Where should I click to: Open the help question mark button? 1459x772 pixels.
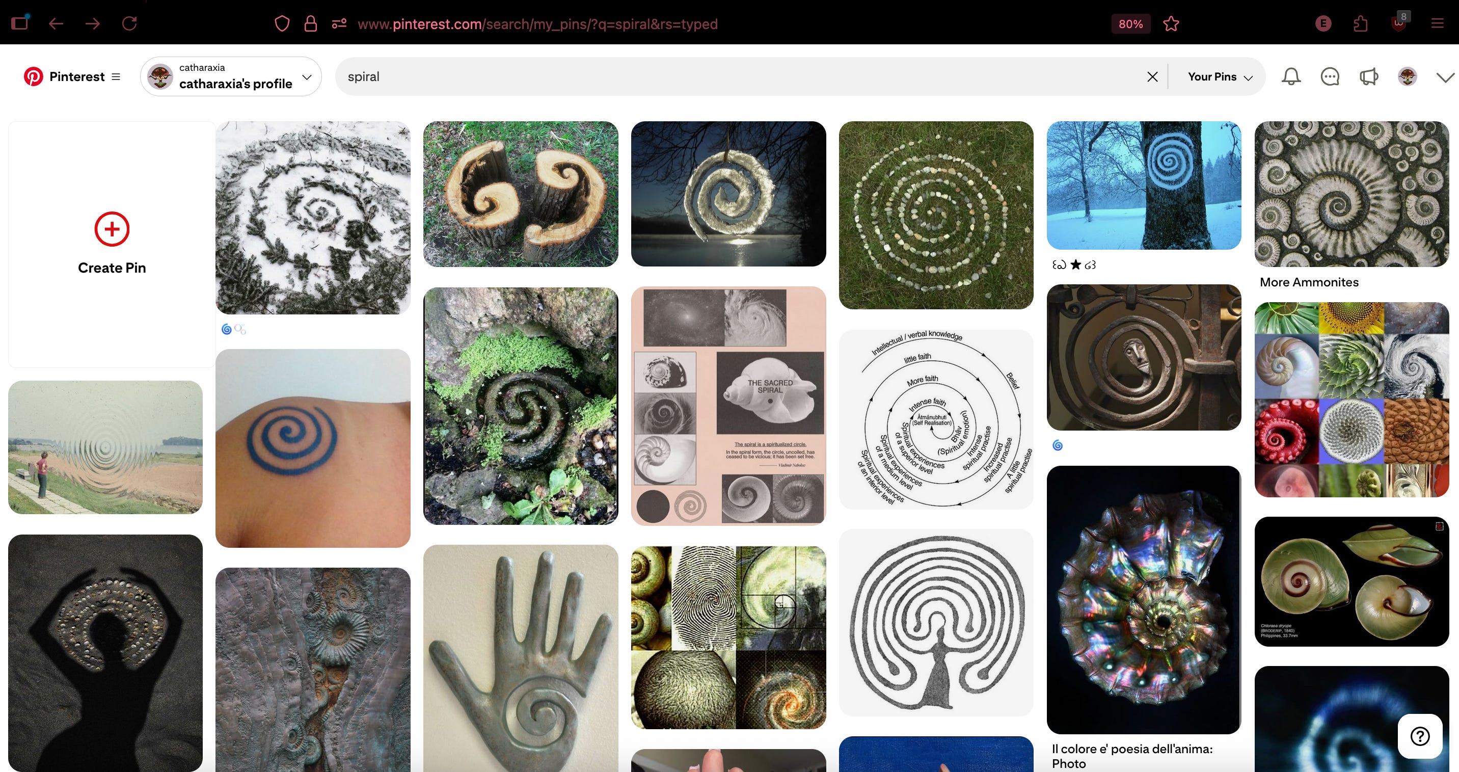[1420, 736]
